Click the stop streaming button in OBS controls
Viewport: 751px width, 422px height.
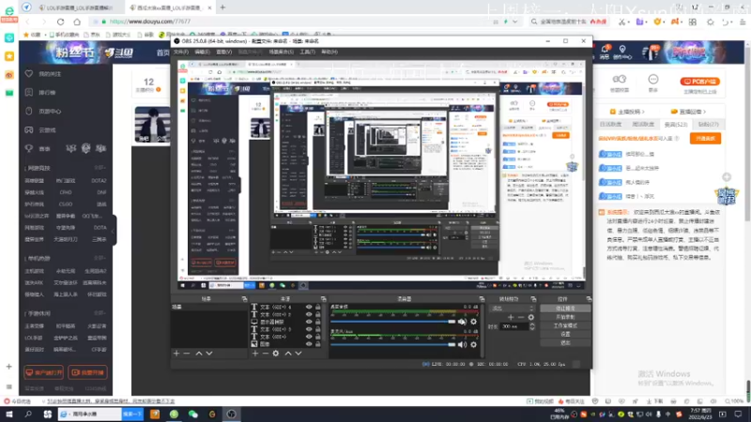click(x=565, y=309)
